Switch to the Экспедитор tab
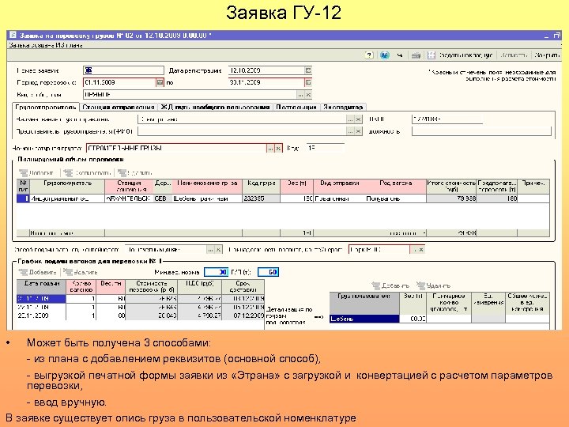Screen dimensions: 569x427 pyautogui.click(x=343, y=107)
